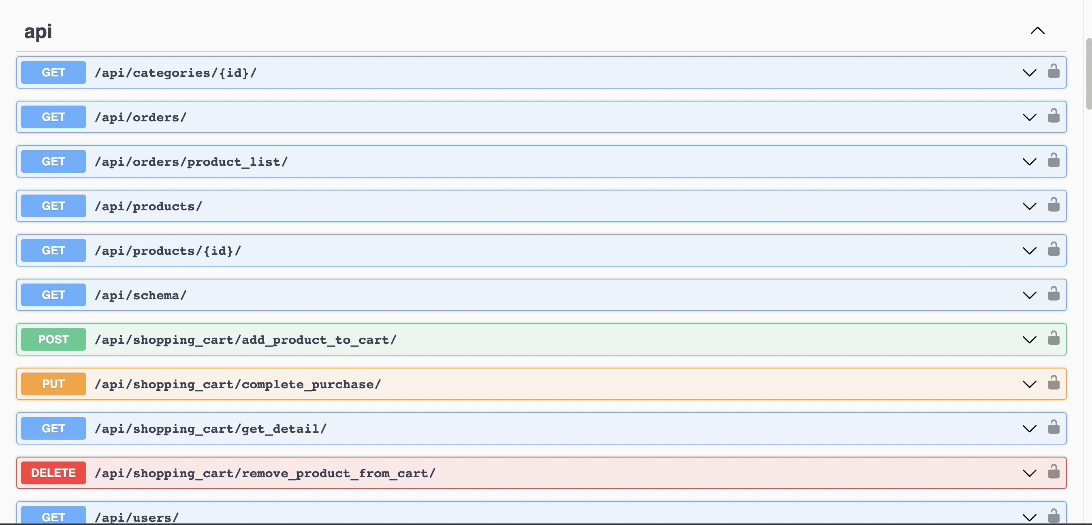Click the vertical scrollbar thumb
Screen dimensions: 1092x525
pyautogui.click(x=1089, y=74)
